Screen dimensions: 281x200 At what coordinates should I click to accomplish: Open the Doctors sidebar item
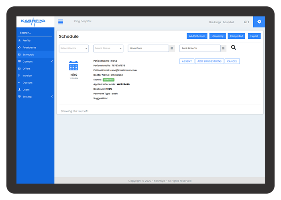coord(27,82)
